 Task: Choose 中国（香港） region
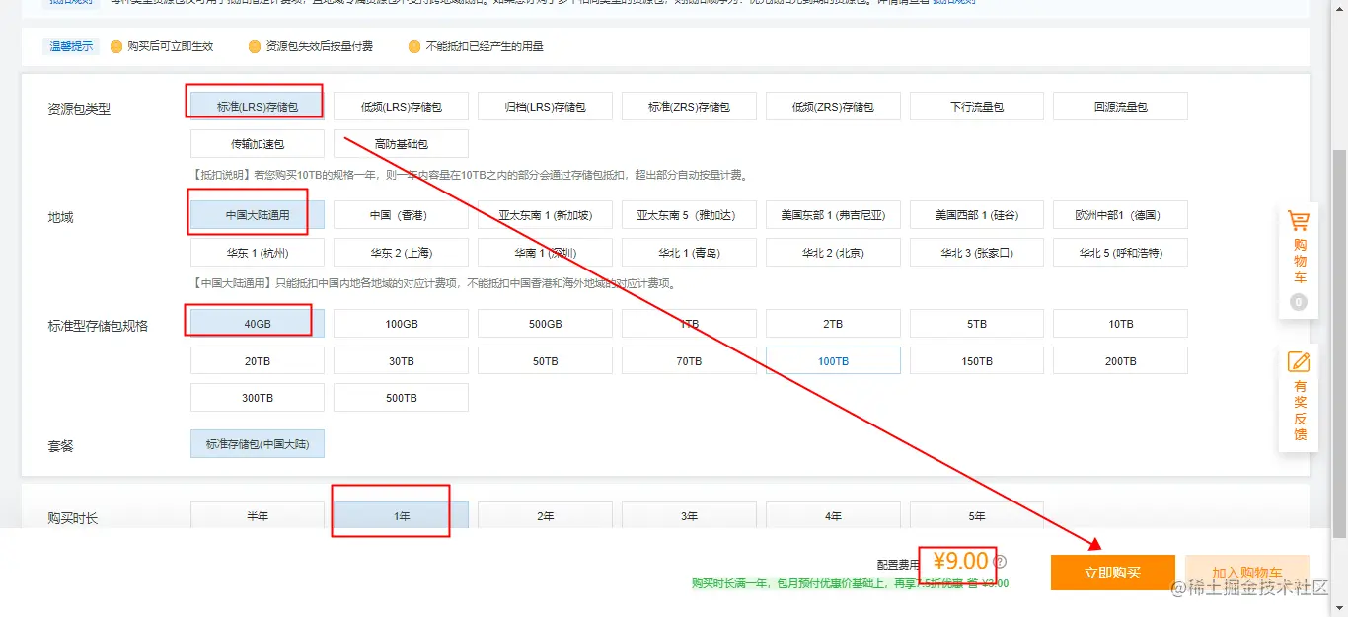click(401, 215)
